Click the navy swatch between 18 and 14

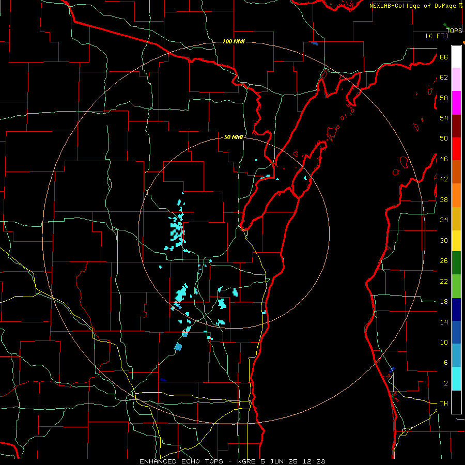(456, 309)
